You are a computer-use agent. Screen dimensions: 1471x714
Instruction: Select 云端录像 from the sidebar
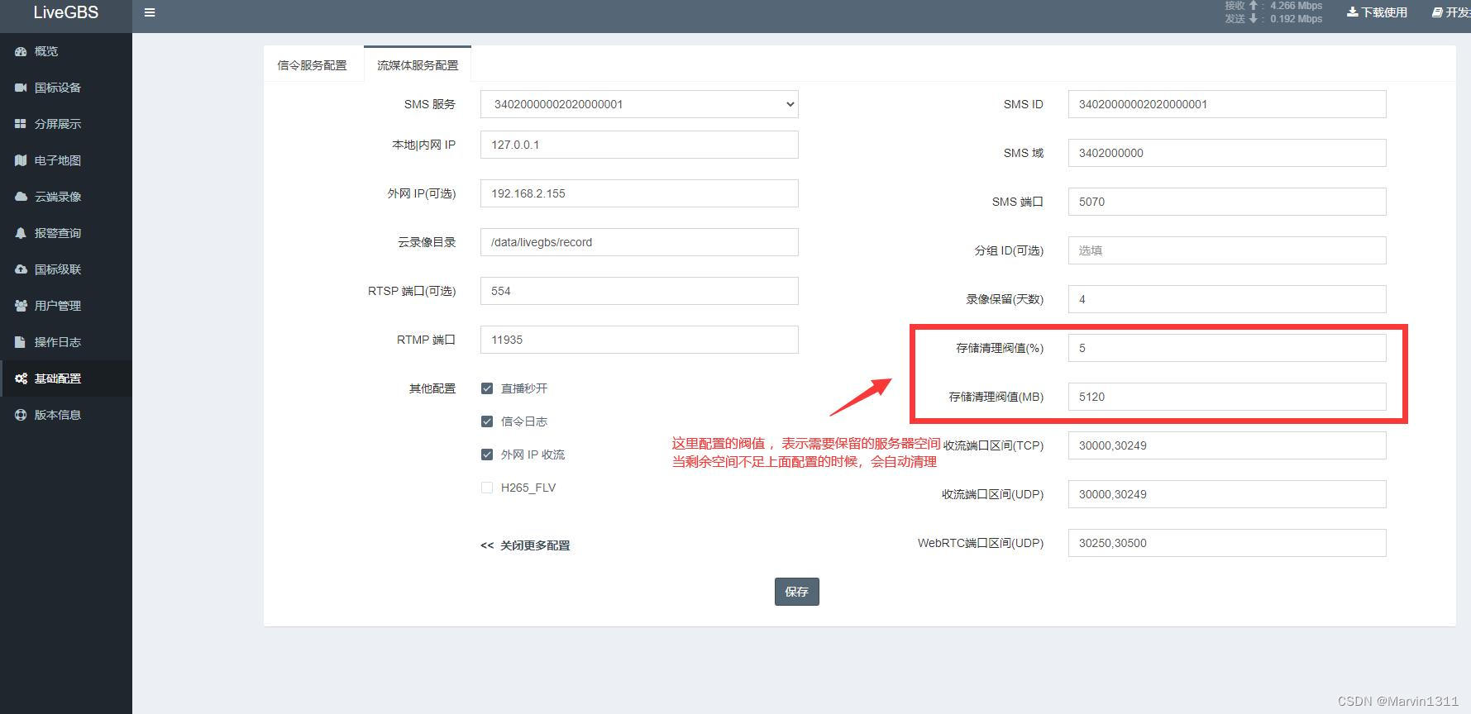[x=66, y=197]
